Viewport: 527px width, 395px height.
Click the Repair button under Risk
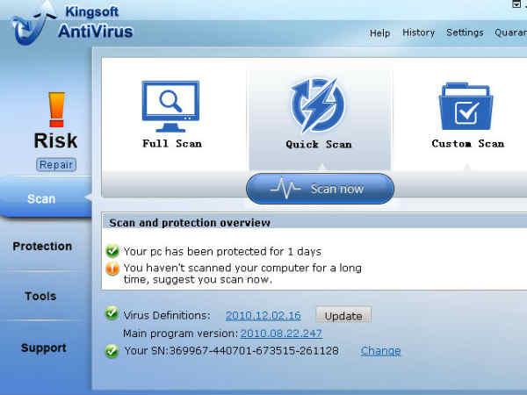point(56,165)
